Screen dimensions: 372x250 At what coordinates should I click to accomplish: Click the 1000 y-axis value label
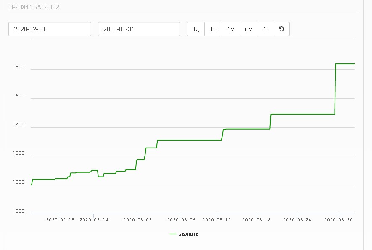(19, 182)
